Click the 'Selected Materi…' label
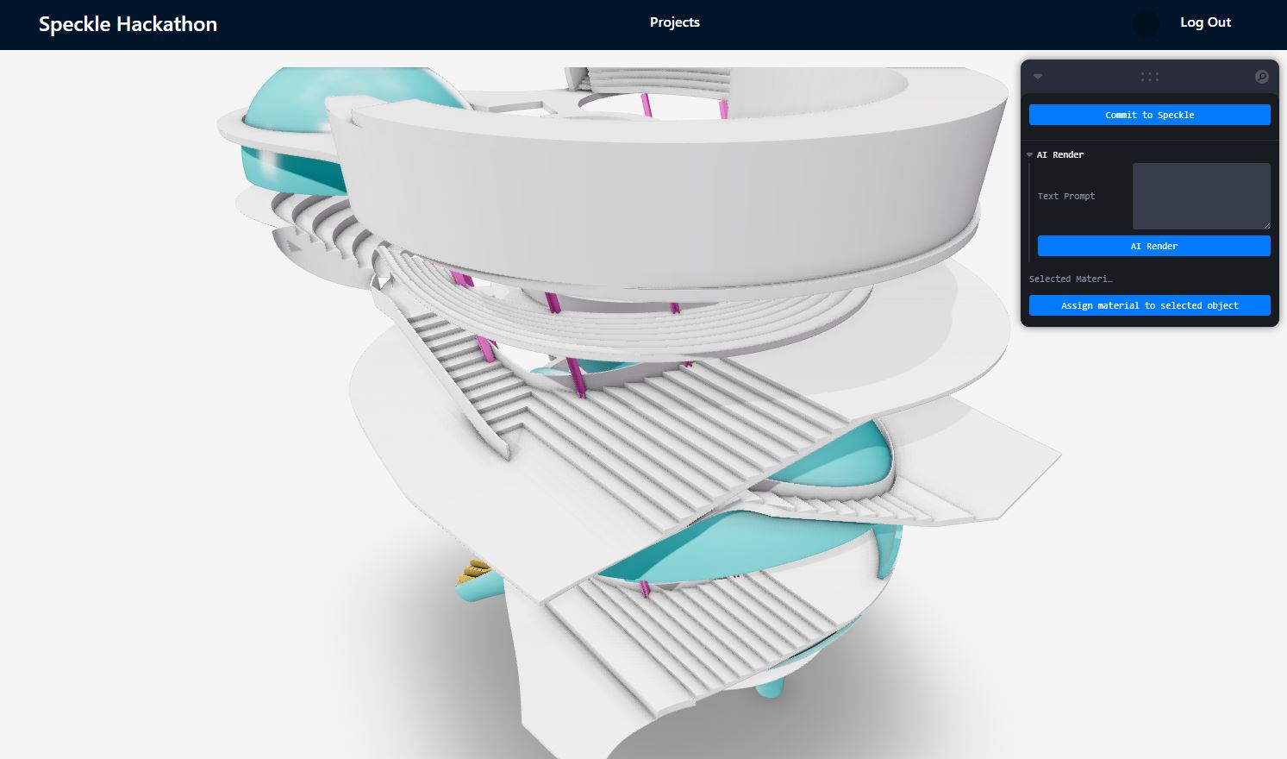Screen dimensions: 1287x759 point(1071,279)
